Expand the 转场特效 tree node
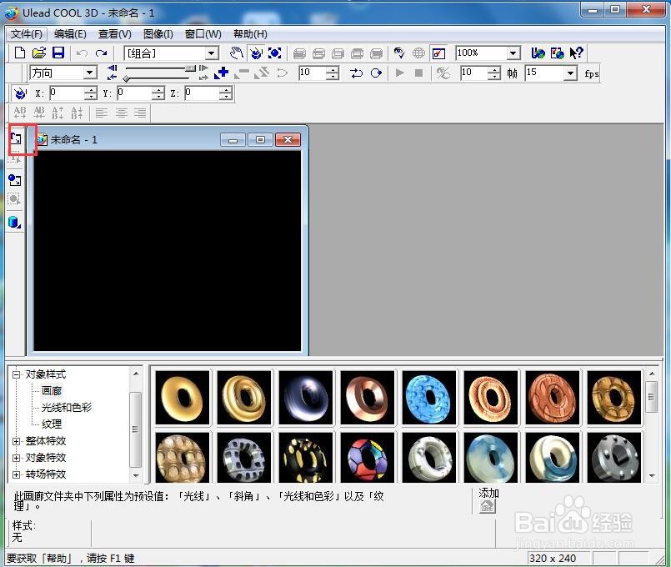Image resolution: width=671 pixels, height=567 pixels. (x=17, y=474)
